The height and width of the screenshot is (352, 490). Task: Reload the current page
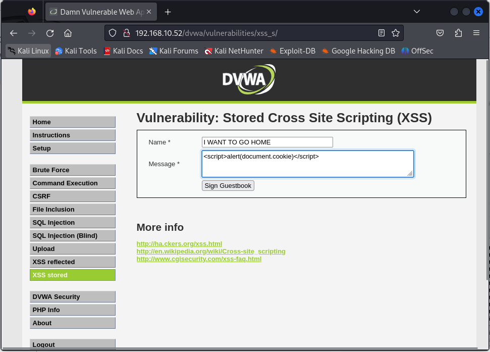[x=50, y=33]
